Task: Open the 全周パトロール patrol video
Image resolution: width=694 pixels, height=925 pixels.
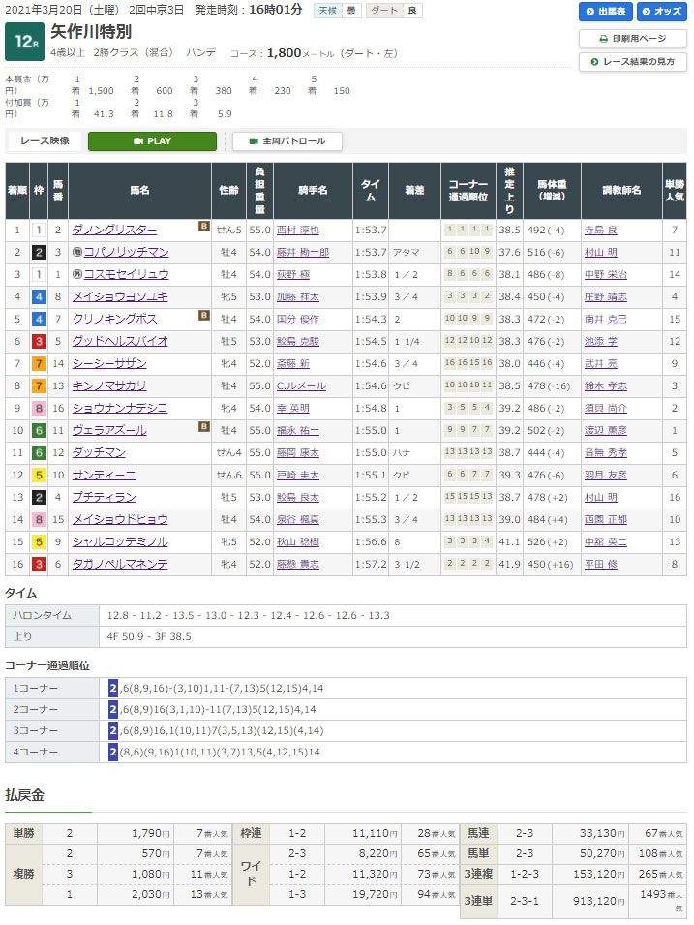Action: coord(287,141)
